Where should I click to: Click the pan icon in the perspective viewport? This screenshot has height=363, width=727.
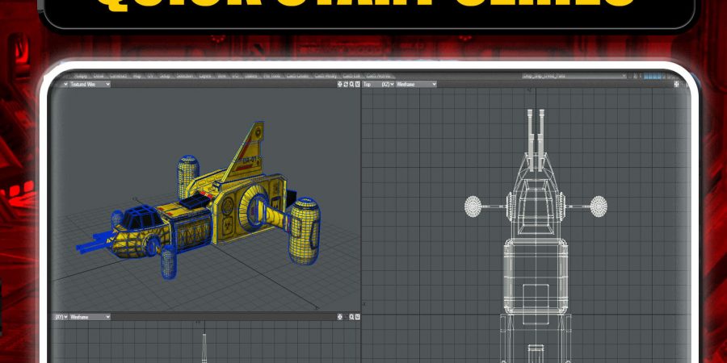[339, 84]
